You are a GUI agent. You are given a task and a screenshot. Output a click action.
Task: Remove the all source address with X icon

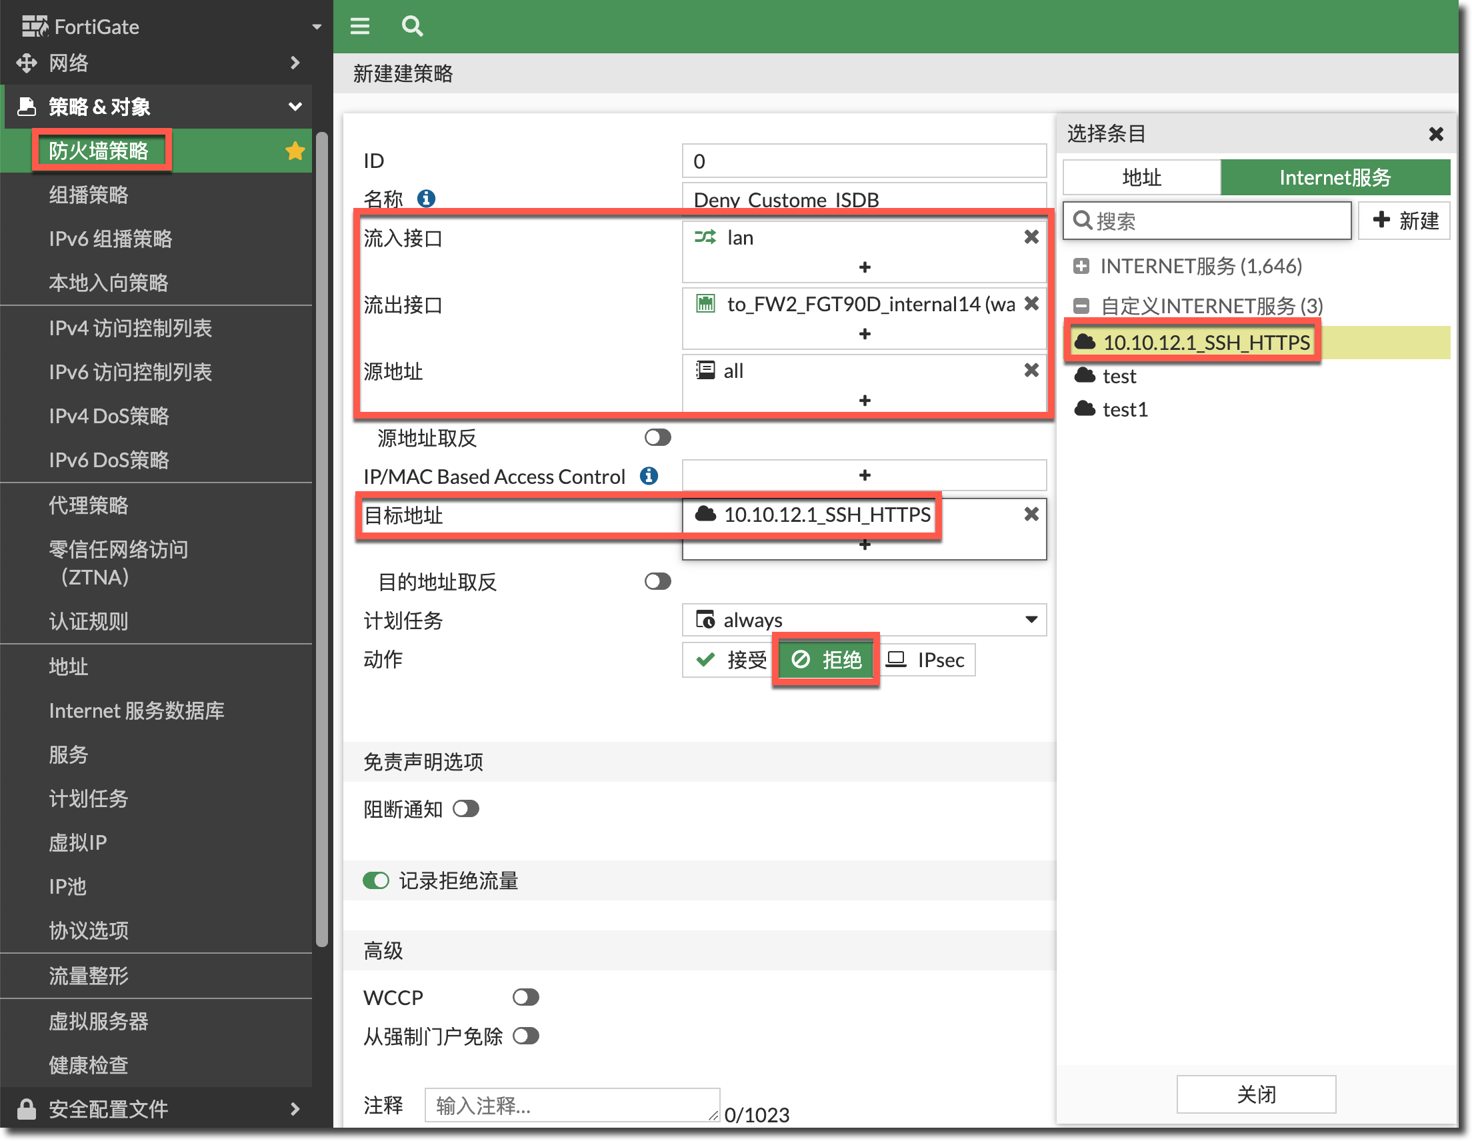pyautogui.click(x=1031, y=371)
